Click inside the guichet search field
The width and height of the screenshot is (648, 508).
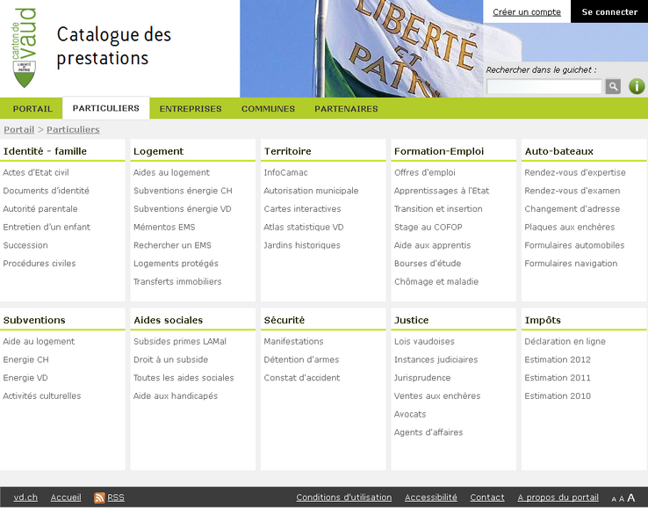click(x=544, y=86)
